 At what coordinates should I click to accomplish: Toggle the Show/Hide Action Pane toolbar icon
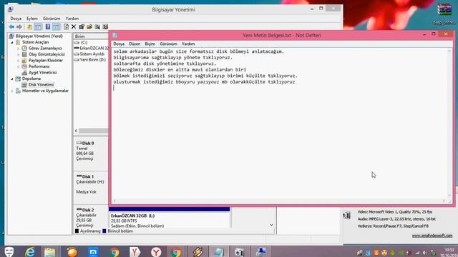[56, 27]
